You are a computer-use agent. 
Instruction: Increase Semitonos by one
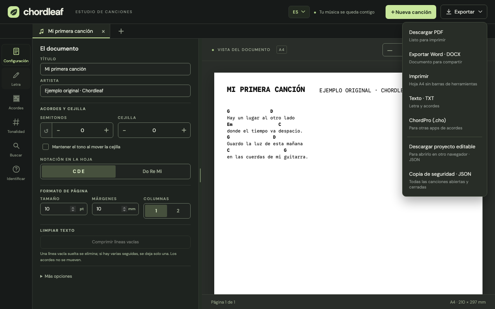106,130
